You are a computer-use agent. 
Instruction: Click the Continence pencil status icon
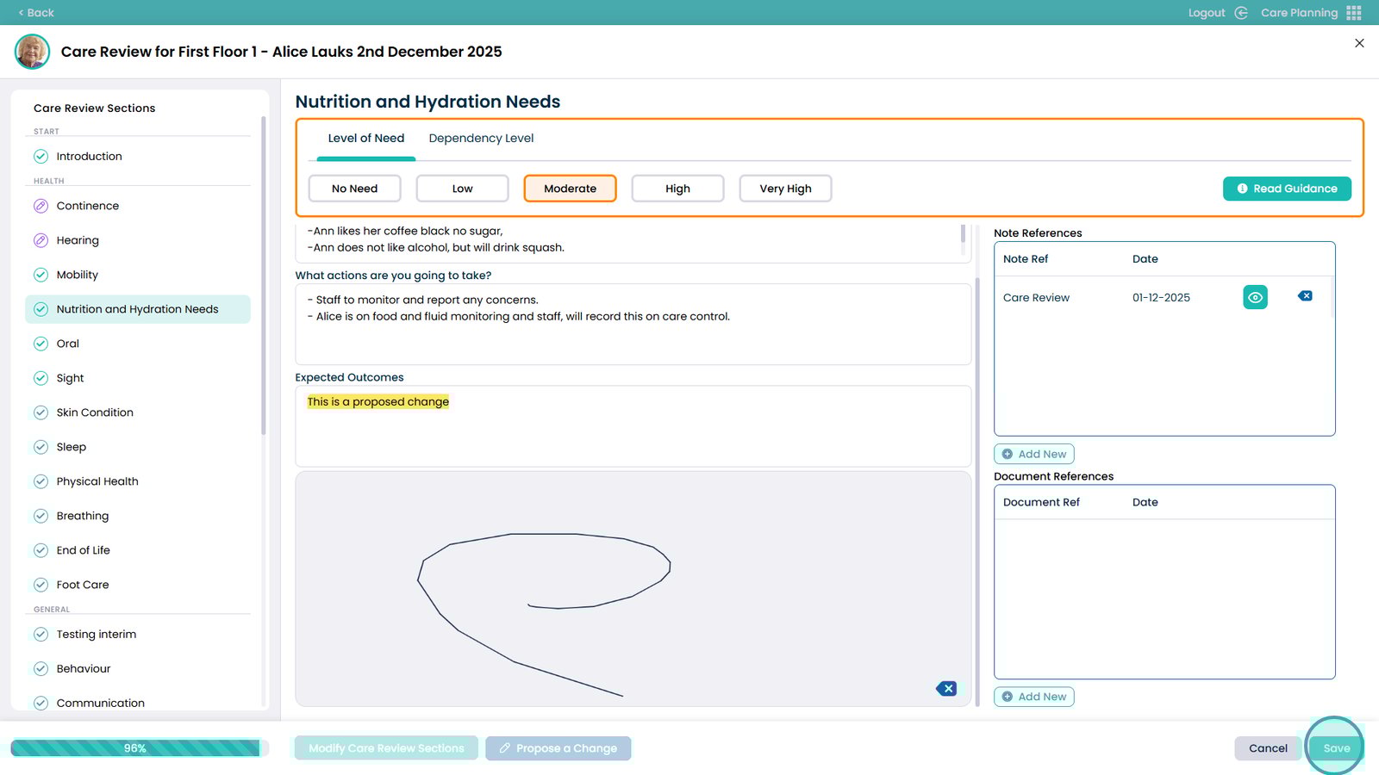[41, 206]
